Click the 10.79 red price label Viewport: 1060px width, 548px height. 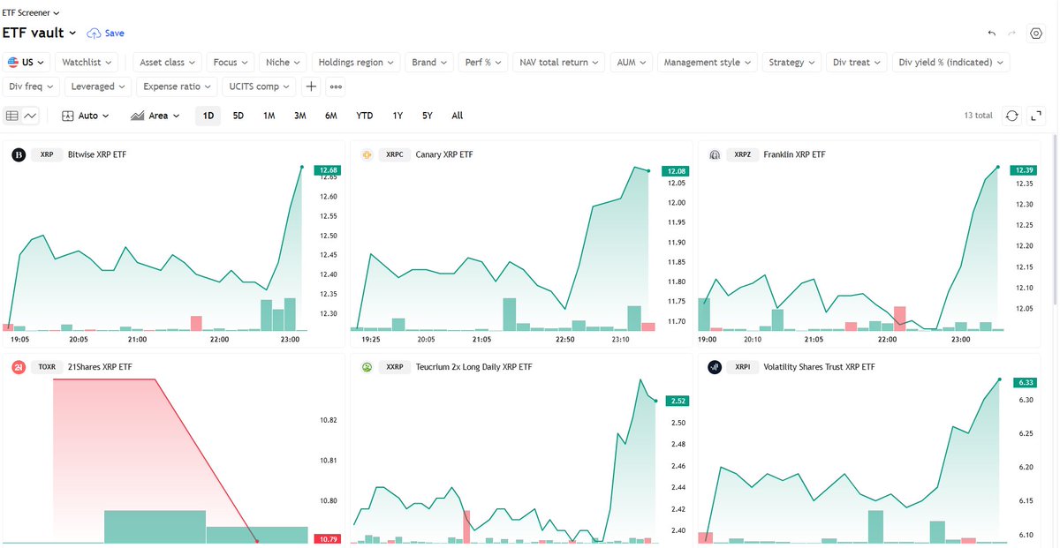[x=328, y=538]
